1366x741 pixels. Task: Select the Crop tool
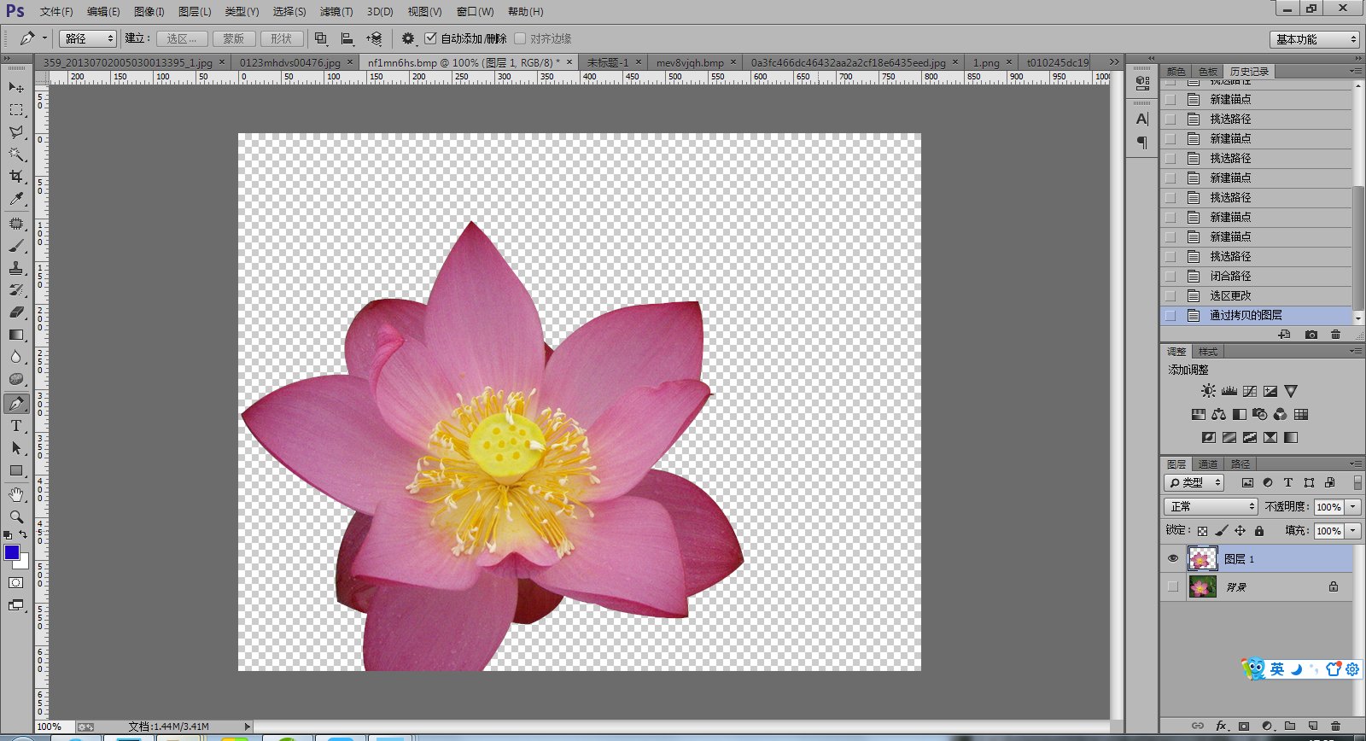coord(16,177)
